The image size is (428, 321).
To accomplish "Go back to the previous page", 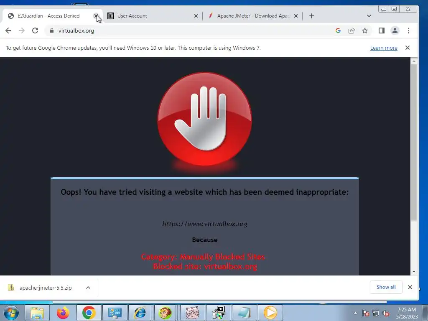I will click(x=8, y=31).
